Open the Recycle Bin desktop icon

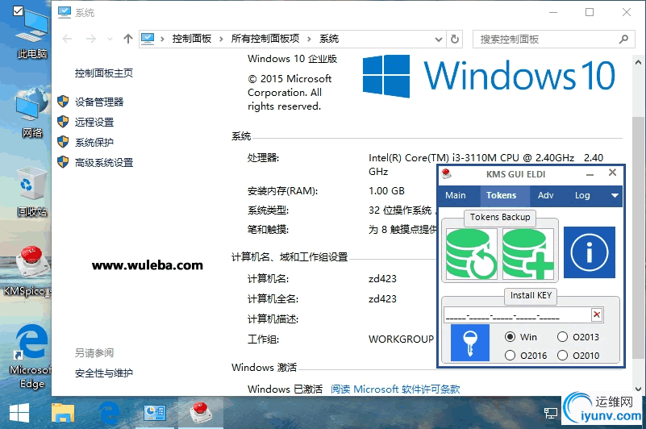point(31,192)
